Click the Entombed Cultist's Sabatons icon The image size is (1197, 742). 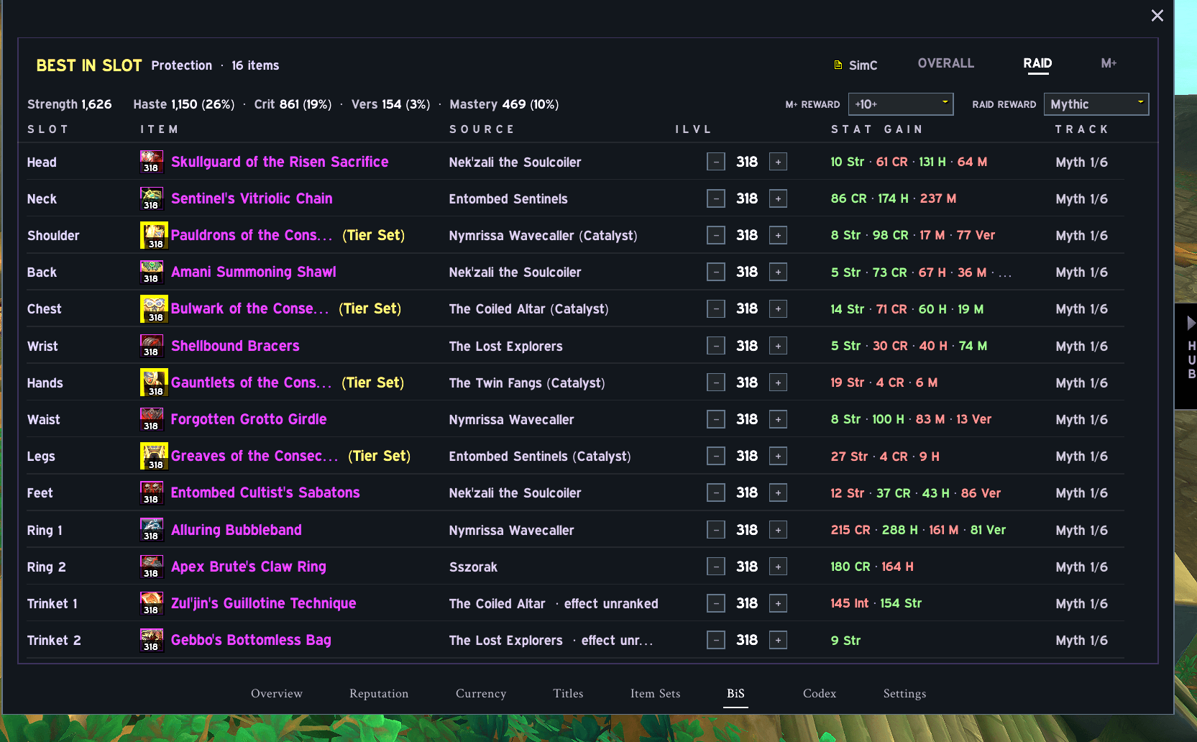coord(151,493)
